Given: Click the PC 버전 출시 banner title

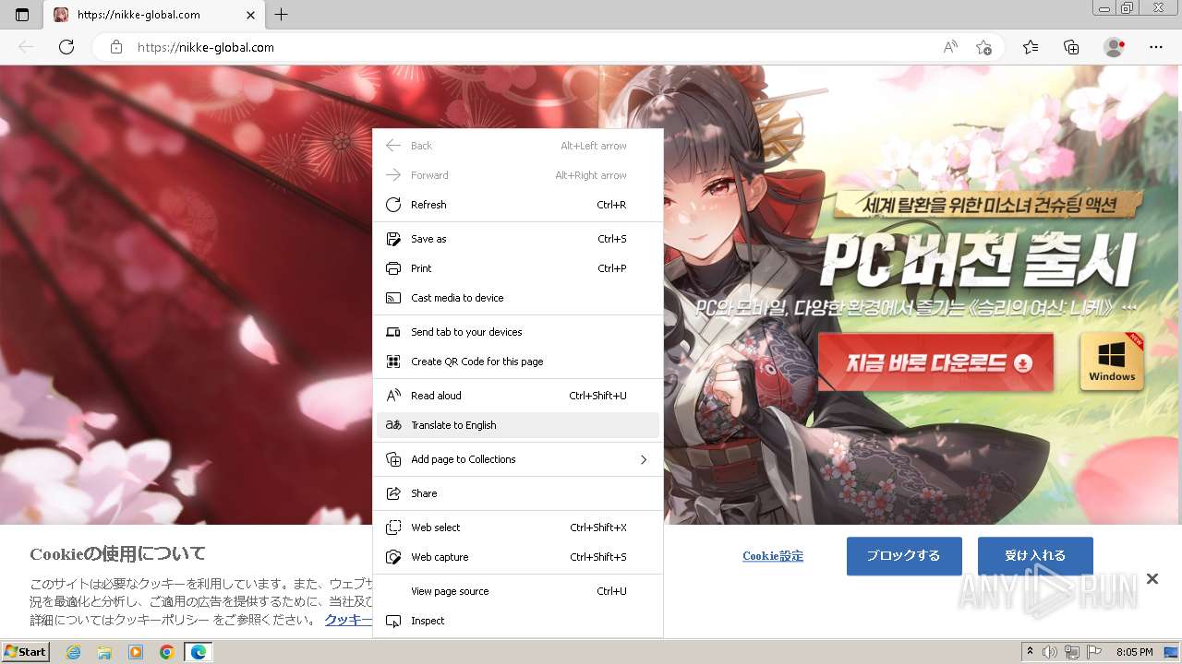Looking at the screenshot, I should pos(978,261).
